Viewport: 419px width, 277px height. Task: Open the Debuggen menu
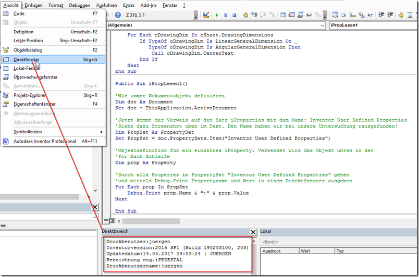[x=79, y=5]
